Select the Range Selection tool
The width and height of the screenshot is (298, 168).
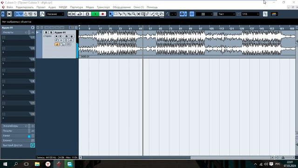[x=115, y=14]
